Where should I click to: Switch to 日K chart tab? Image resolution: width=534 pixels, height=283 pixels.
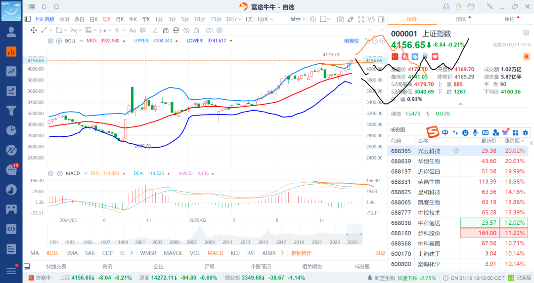click(93, 19)
